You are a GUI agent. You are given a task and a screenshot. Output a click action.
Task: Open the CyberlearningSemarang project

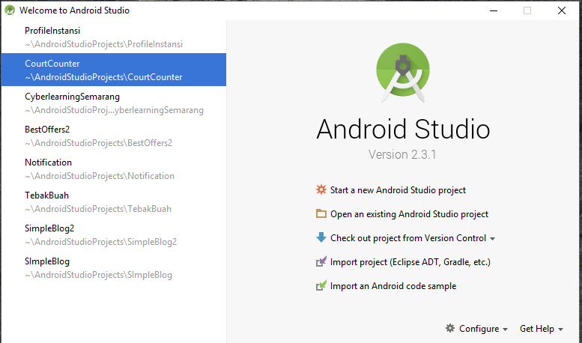[114, 103]
